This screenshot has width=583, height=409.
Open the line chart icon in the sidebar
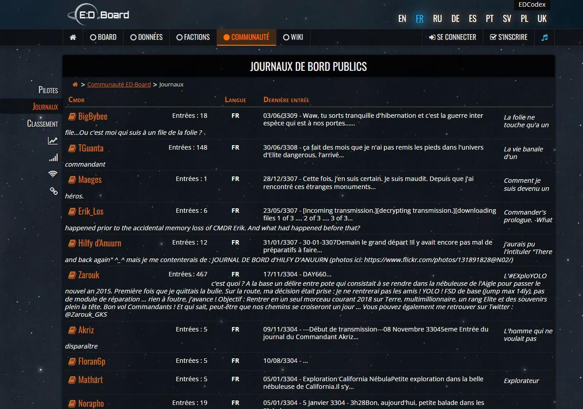[x=53, y=141]
